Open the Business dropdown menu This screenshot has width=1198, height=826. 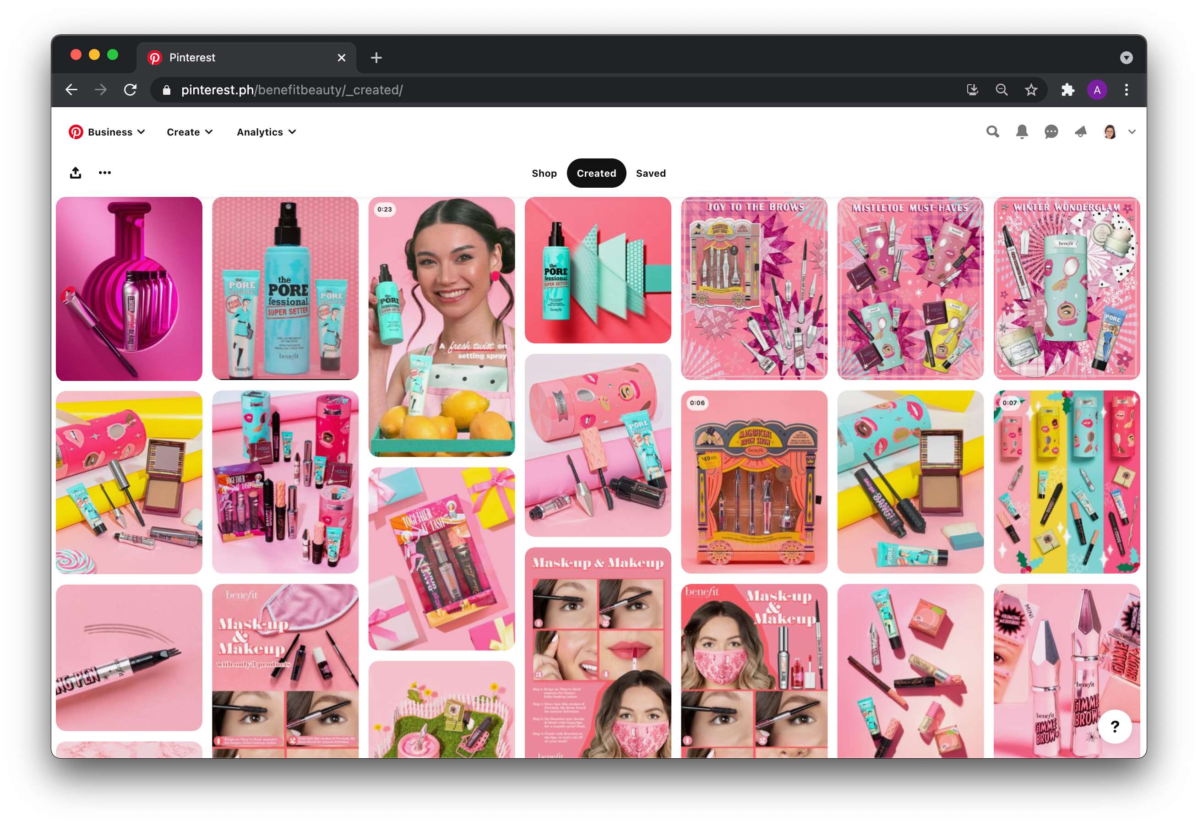(x=116, y=132)
